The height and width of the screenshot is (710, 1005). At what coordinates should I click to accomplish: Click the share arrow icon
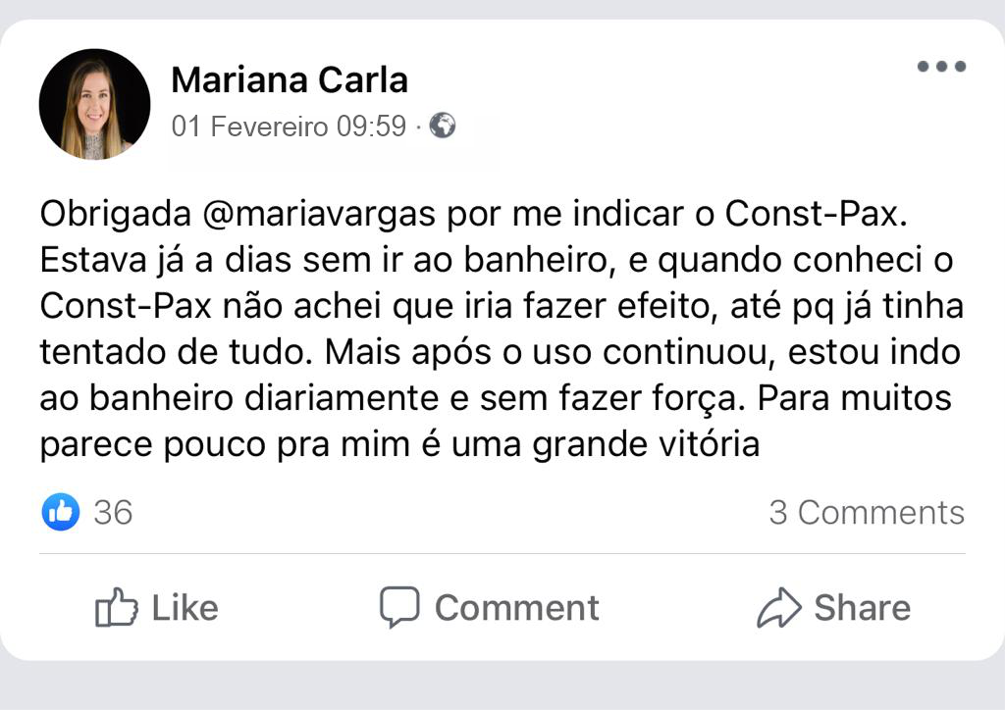click(779, 608)
